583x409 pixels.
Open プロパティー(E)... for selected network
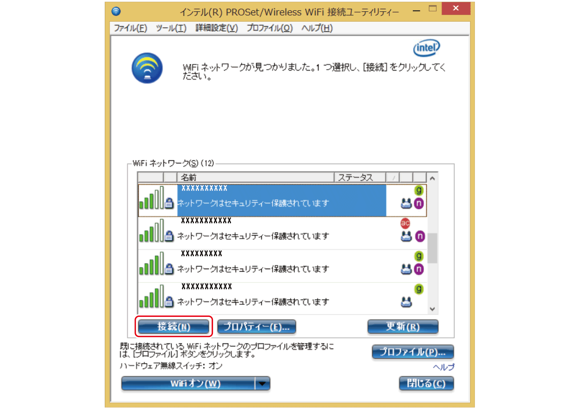[257, 327]
